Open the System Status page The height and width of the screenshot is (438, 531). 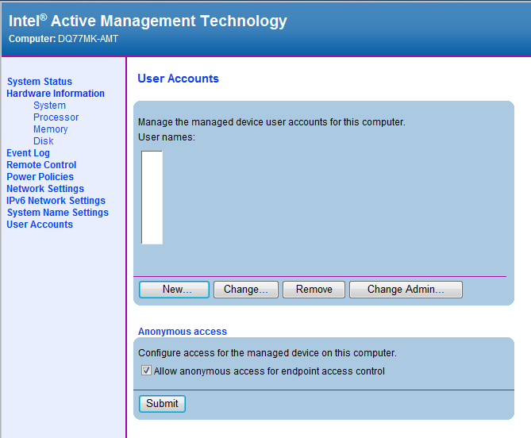click(40, 82)
